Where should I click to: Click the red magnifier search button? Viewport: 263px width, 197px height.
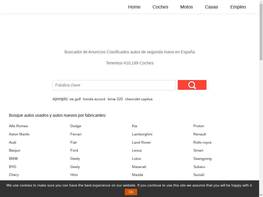click(x=192, y=85)
